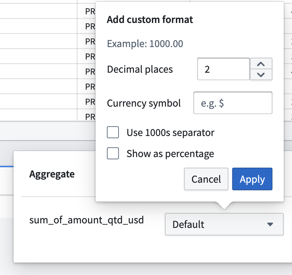Click the Decimal places number field

(x=223, y=69)
